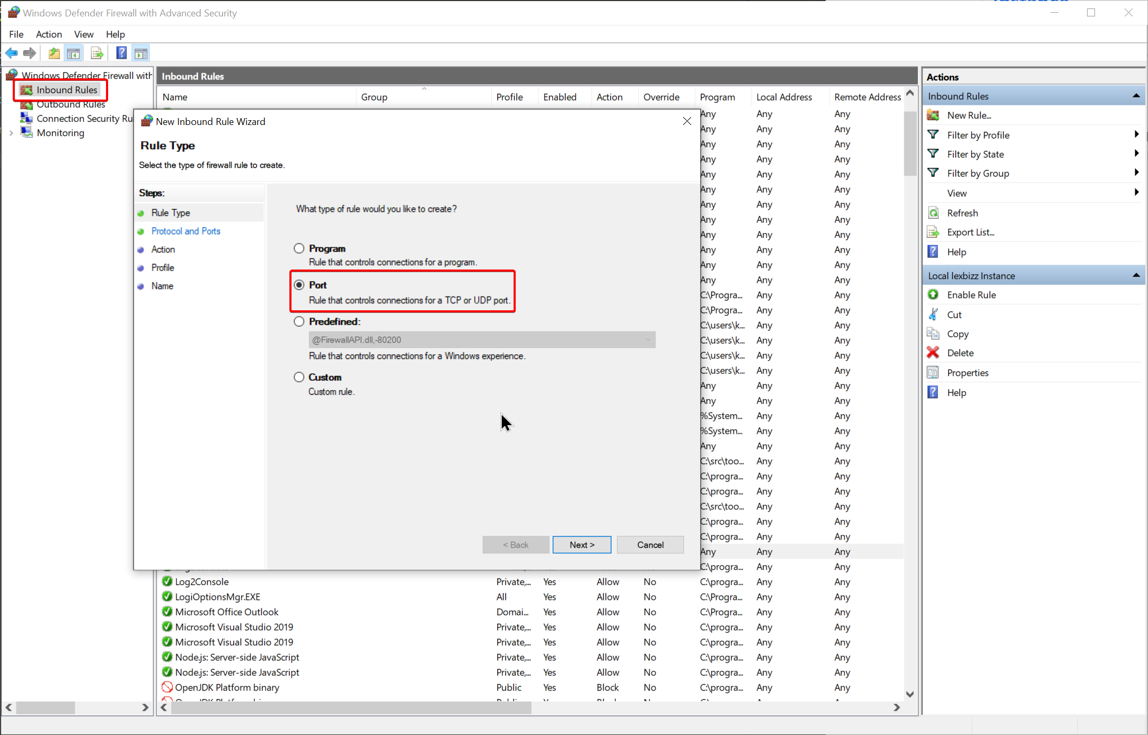Click the New Rule icon in Actions
The image size is (1148, 735).
pos(933,115)
